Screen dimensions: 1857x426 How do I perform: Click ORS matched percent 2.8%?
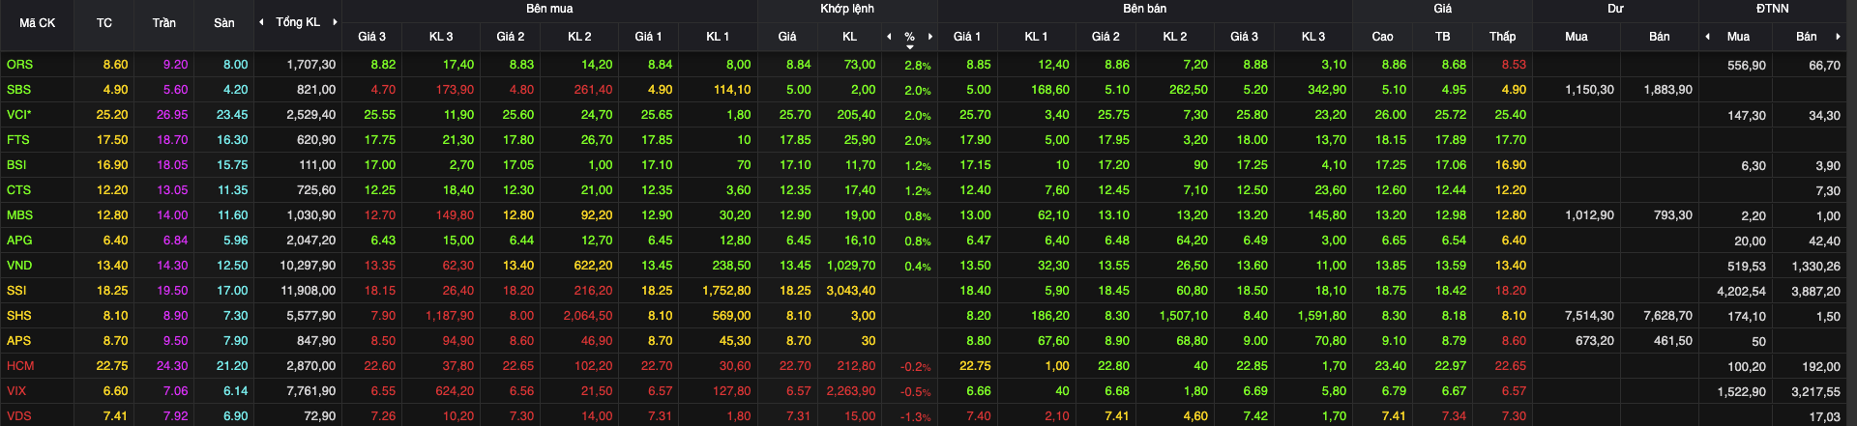point(918,66)
